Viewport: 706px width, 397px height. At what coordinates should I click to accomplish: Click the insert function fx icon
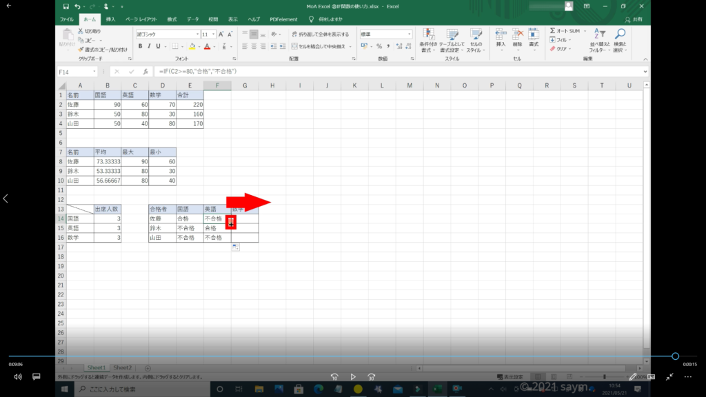coord(145,72)
